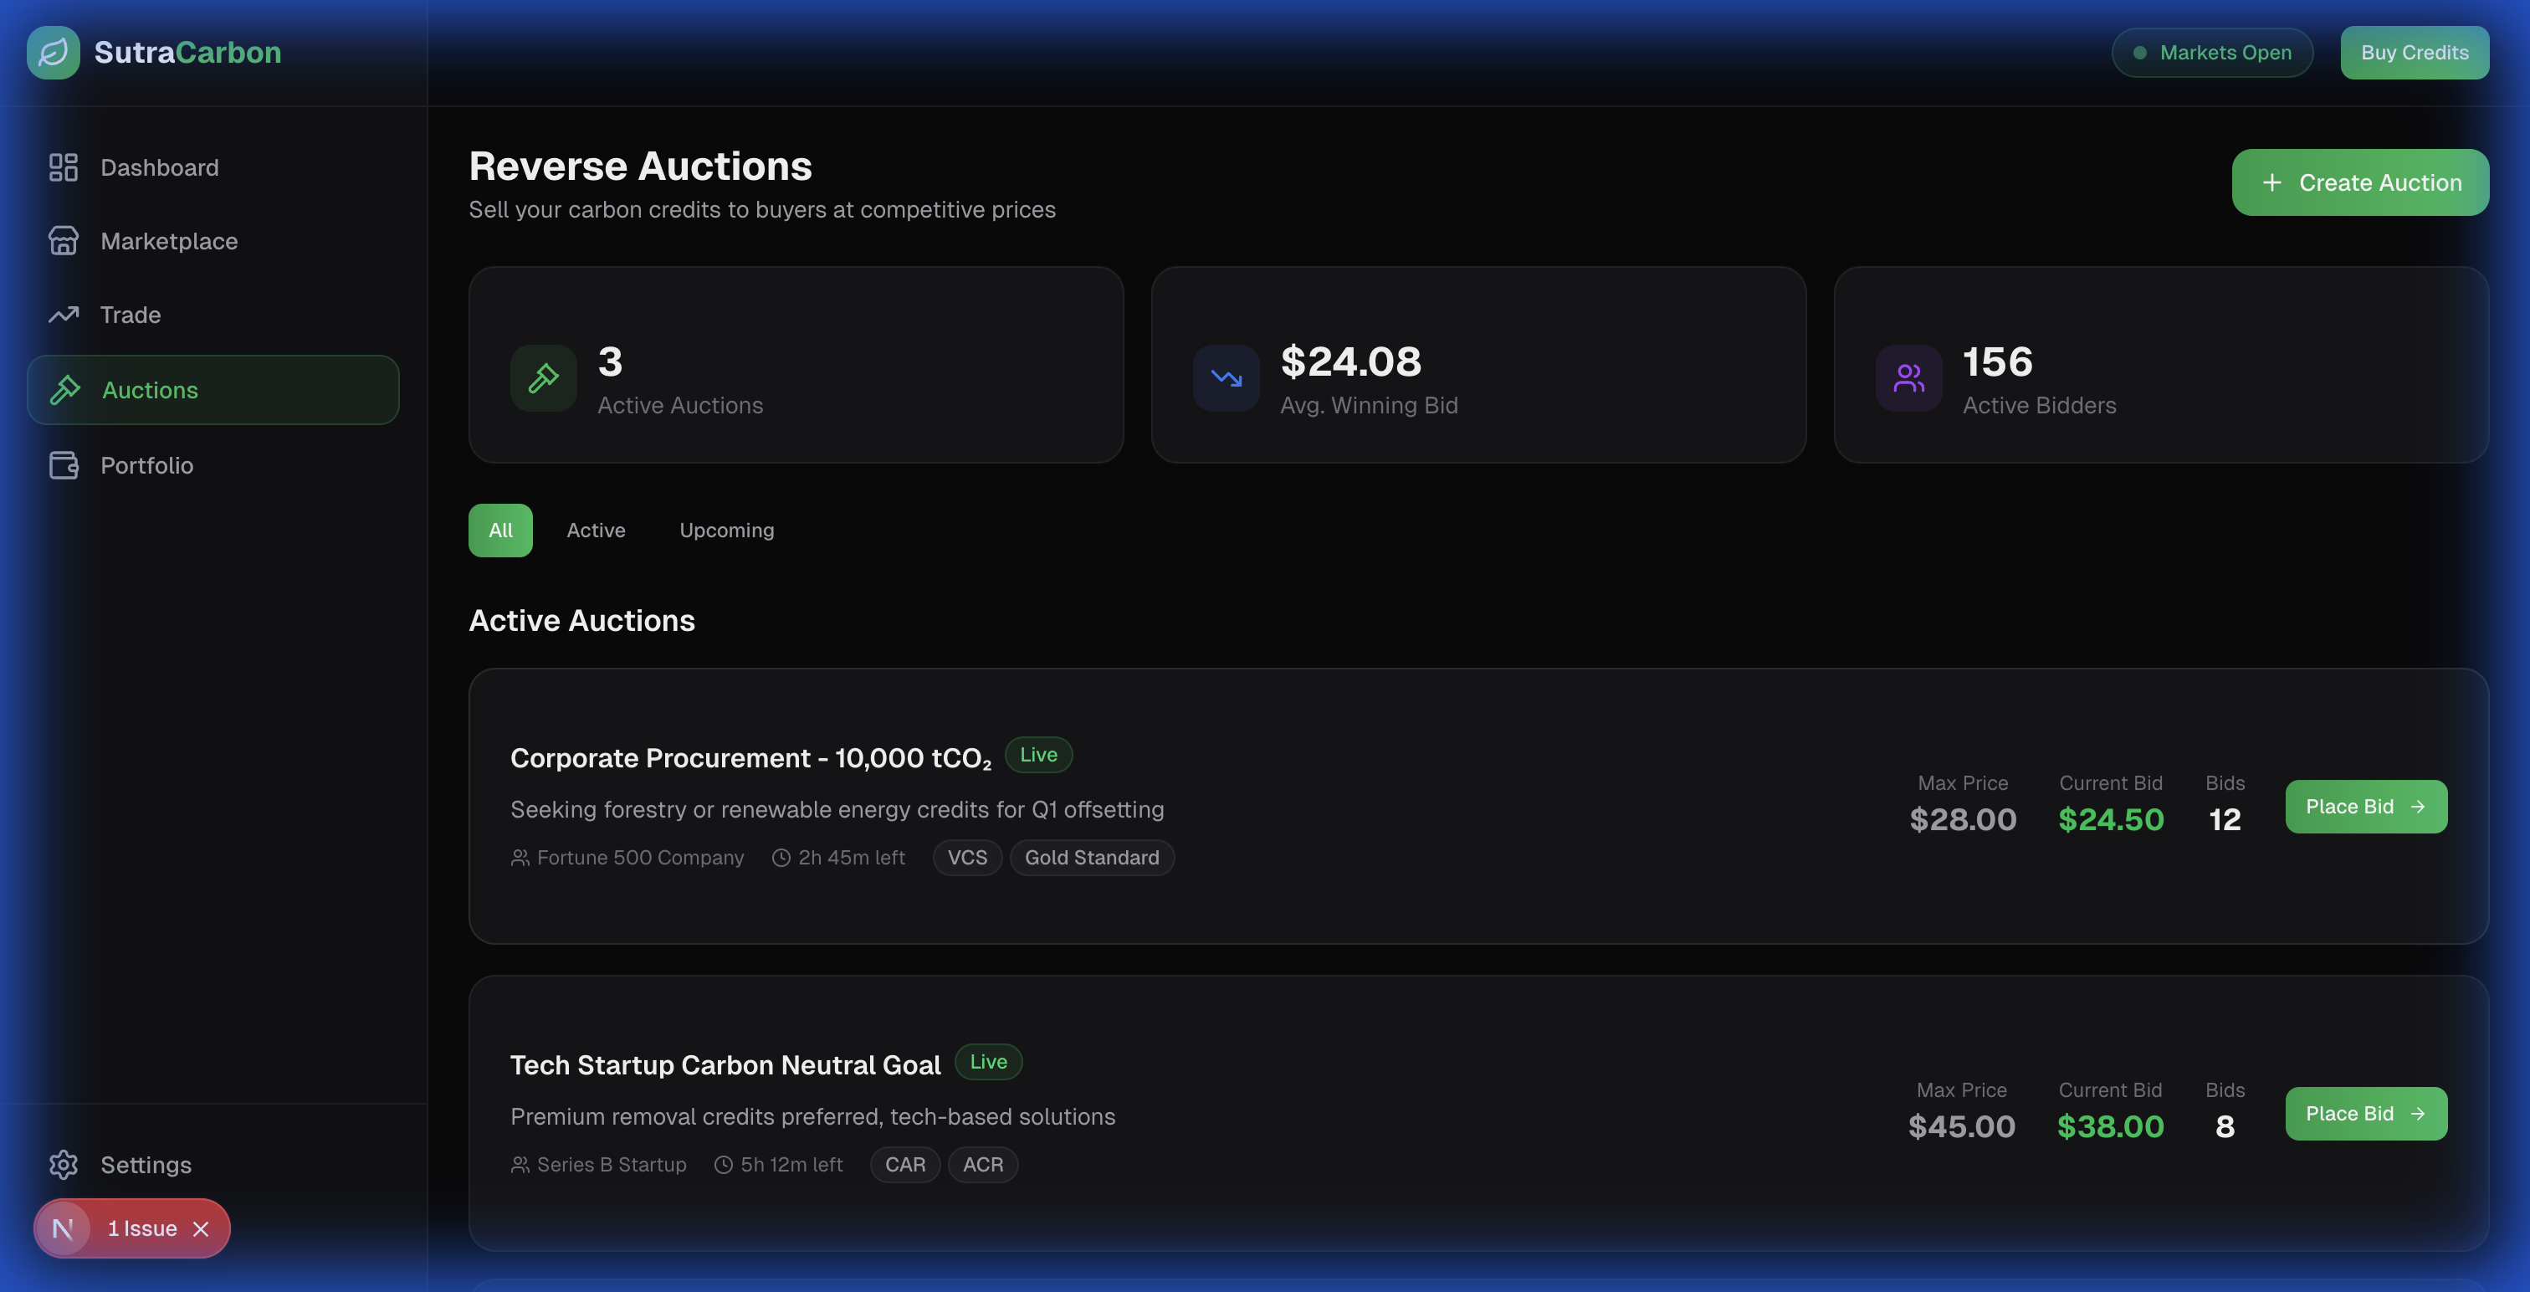
Task: Place a bid on Corporate Procurement auction
Action: [2365, 807]
